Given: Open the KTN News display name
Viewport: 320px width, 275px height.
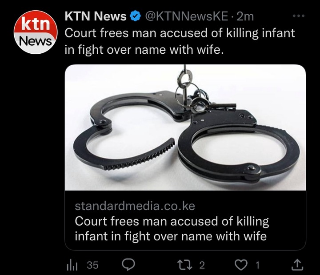Looking at the screenshot, I should (96, 16).
